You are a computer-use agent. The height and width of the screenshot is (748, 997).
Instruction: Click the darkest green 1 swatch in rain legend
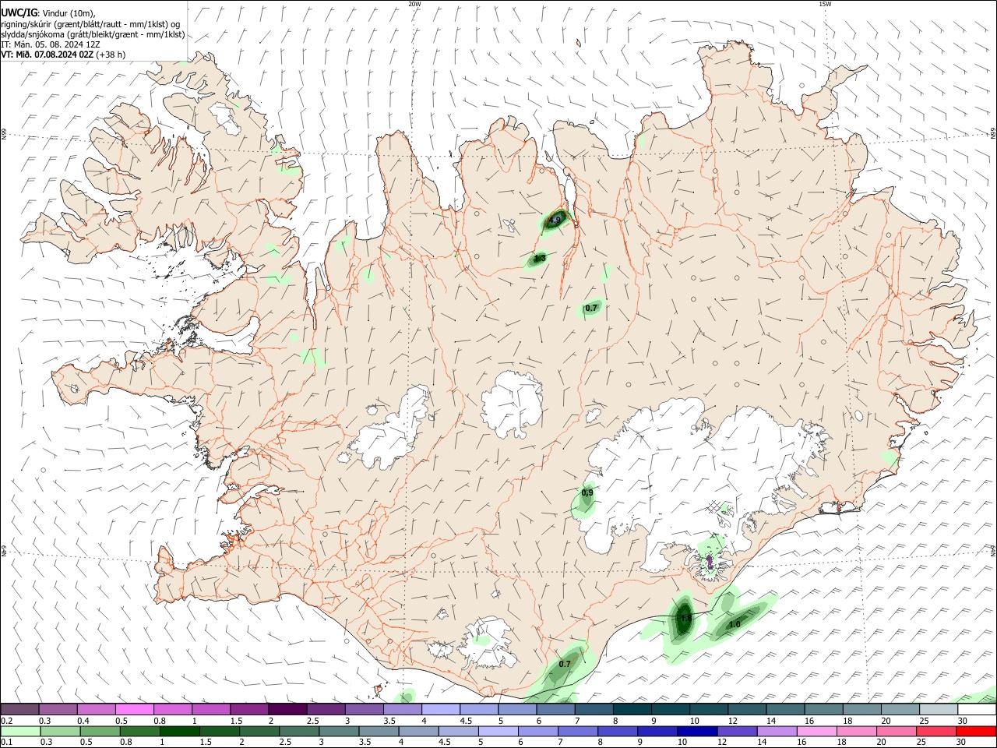click(179, 731)
